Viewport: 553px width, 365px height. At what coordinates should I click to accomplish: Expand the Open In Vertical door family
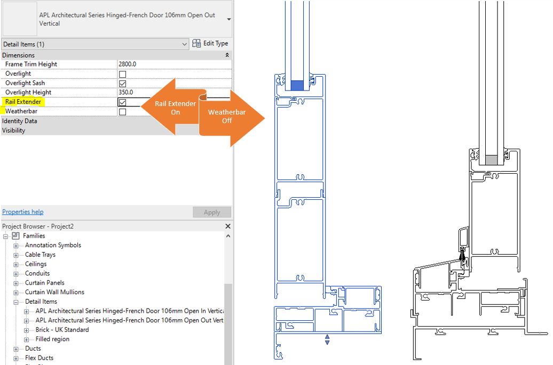click(x=27, y=312)
